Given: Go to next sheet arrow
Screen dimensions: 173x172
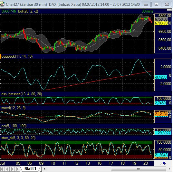Looking at the screenshot, I should pos(12,169).
